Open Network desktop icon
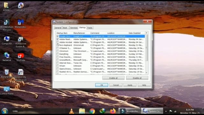 pyautogui.click(x=7, y=57)
